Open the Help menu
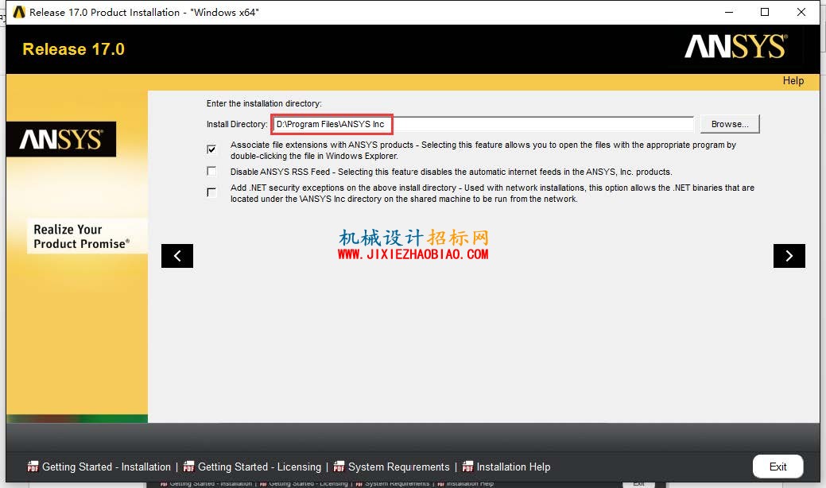The image size is (826, 488). coord(793,80)
